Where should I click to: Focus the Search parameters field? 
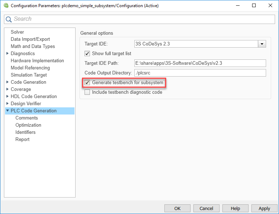(140, 19)
